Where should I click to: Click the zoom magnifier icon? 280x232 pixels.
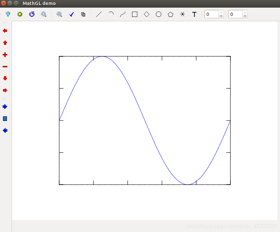point(44,14)
